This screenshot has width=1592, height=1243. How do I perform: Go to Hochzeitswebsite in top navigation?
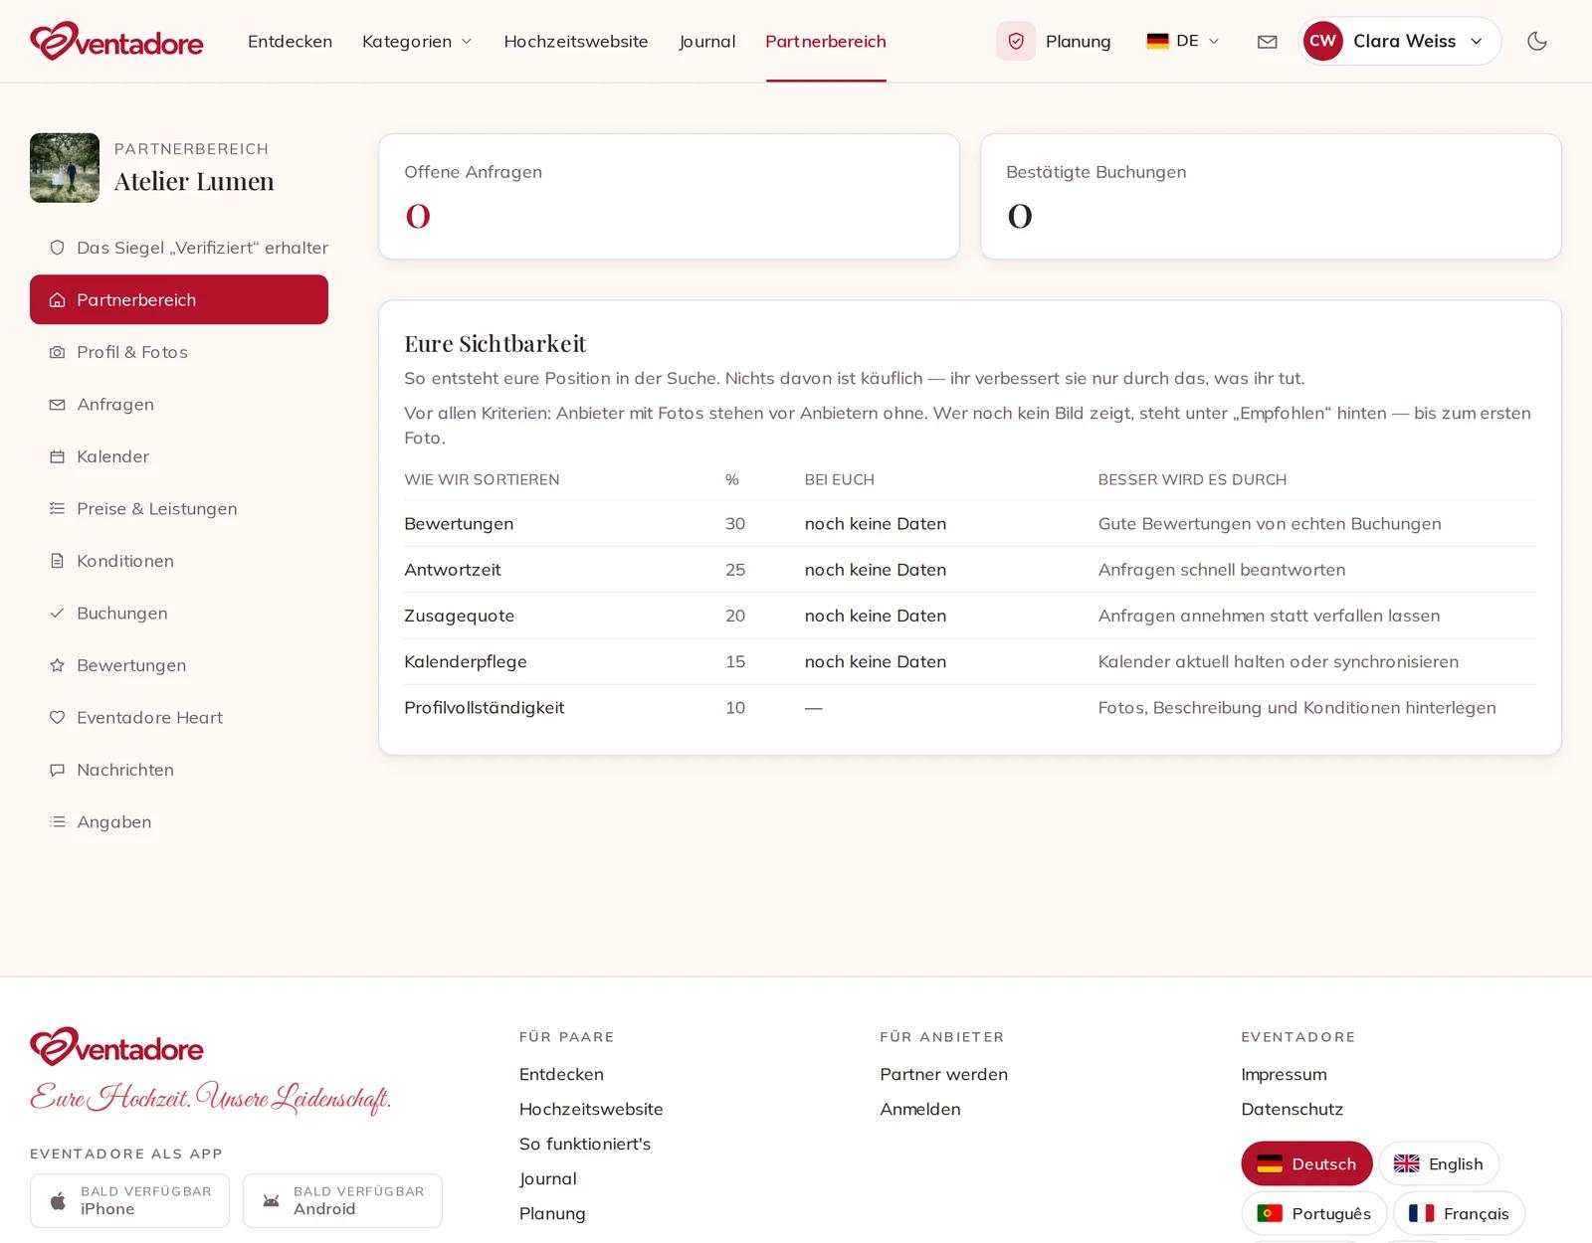click(x=575, y=41)
